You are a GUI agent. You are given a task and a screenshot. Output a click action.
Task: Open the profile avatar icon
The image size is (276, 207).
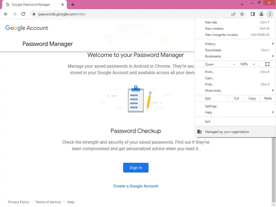(261, 14)
